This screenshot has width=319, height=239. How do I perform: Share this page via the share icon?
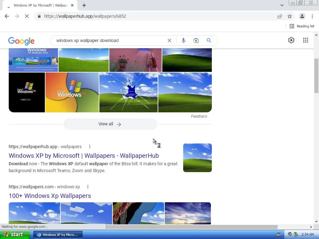[x=280, y=16]
